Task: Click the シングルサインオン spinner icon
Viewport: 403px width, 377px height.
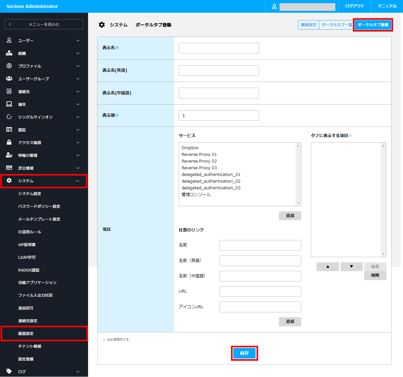Action: pos(9,117)
